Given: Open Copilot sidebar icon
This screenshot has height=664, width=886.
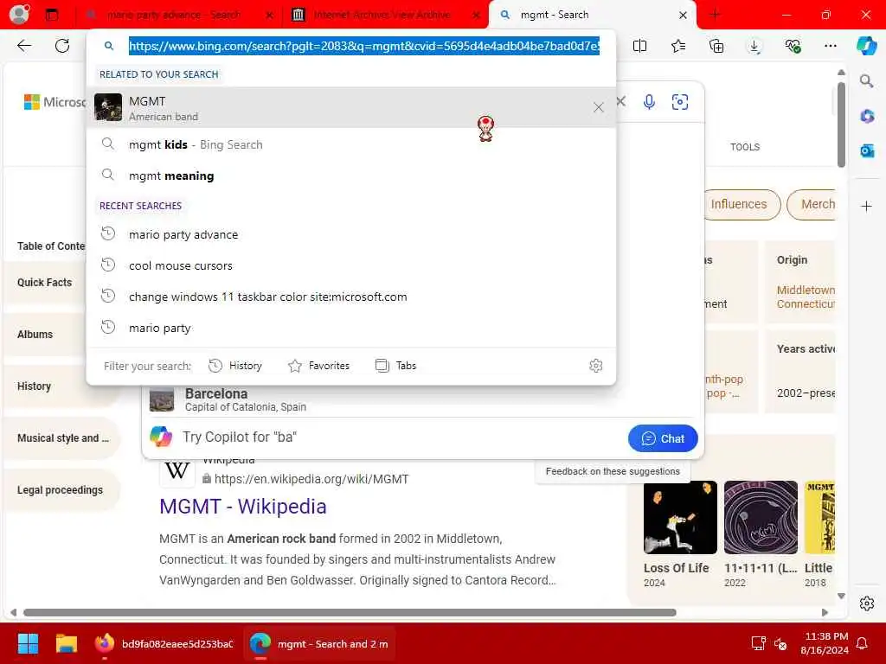Looking at the screenshot, I should point(866,46).
